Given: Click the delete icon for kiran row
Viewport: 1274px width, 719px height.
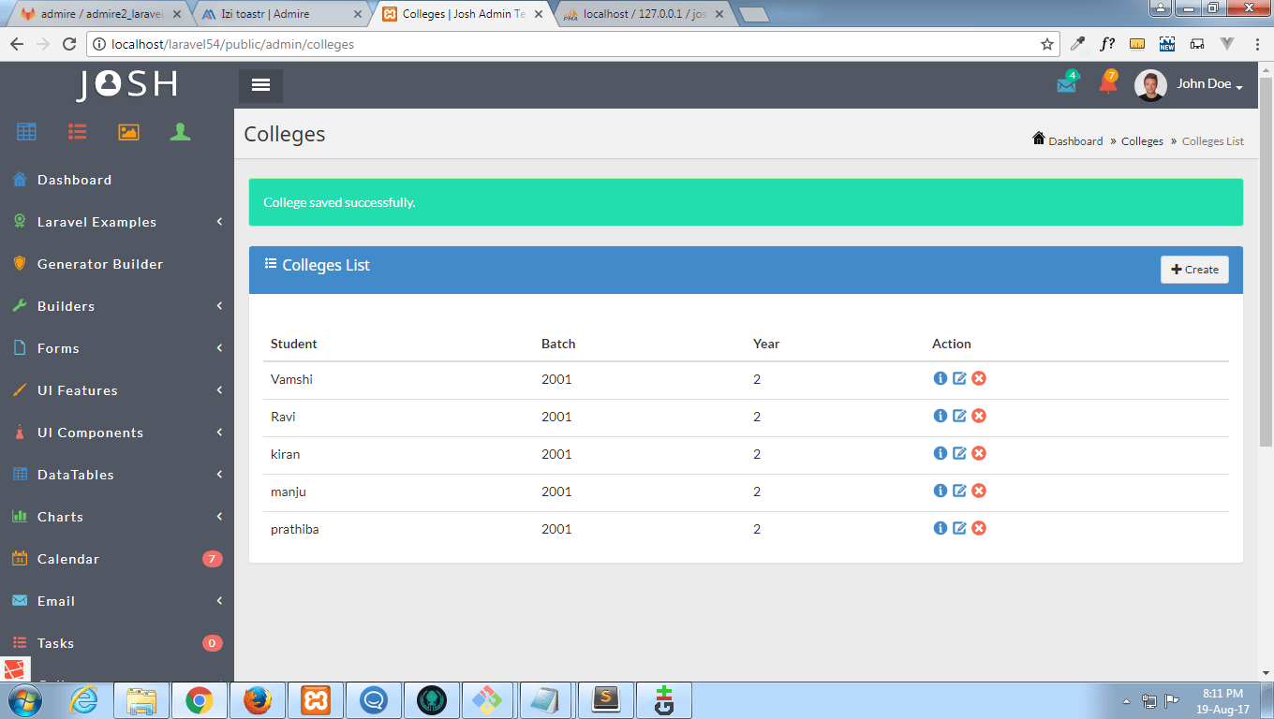Looking at the screenshot, I should (979, 453).
